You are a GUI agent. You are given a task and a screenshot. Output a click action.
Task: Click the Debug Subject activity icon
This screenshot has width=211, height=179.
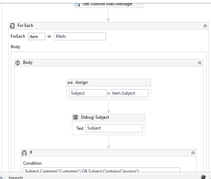point(75,118)
